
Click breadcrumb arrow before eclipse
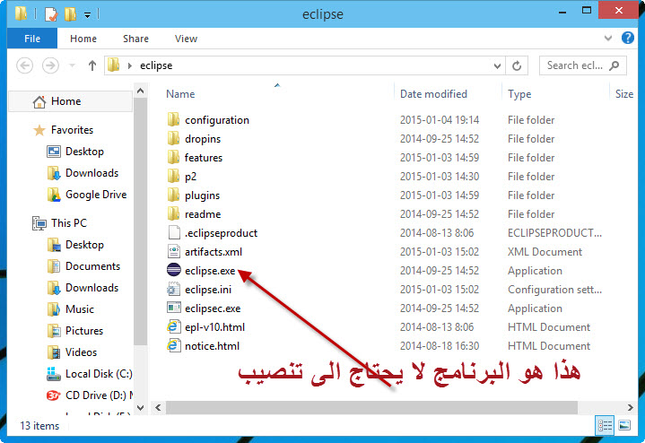pos(129,65)
